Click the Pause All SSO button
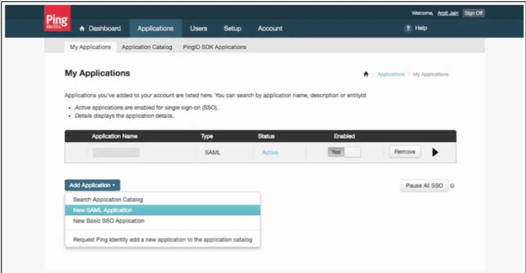526x273 pixels. tap(424, 186)
